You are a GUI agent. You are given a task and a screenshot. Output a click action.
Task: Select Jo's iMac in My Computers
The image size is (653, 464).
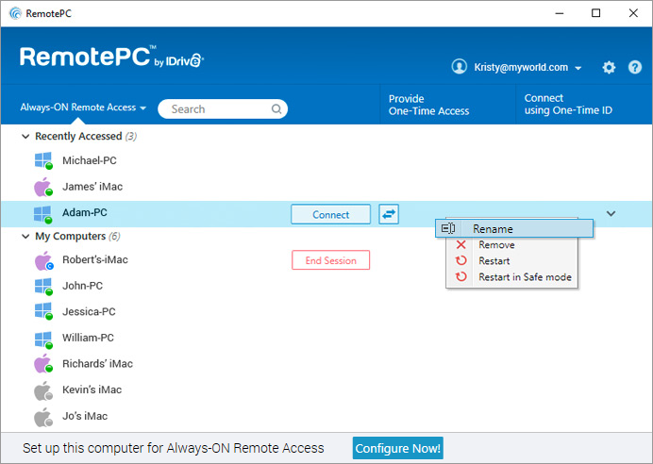click(85, 416)
